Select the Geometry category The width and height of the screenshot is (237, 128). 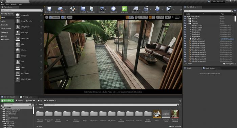click(4, 33)
